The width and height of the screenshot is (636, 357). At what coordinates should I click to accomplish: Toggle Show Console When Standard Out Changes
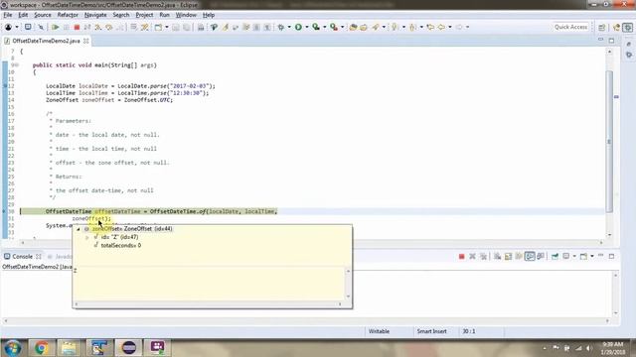coord(530,256)
